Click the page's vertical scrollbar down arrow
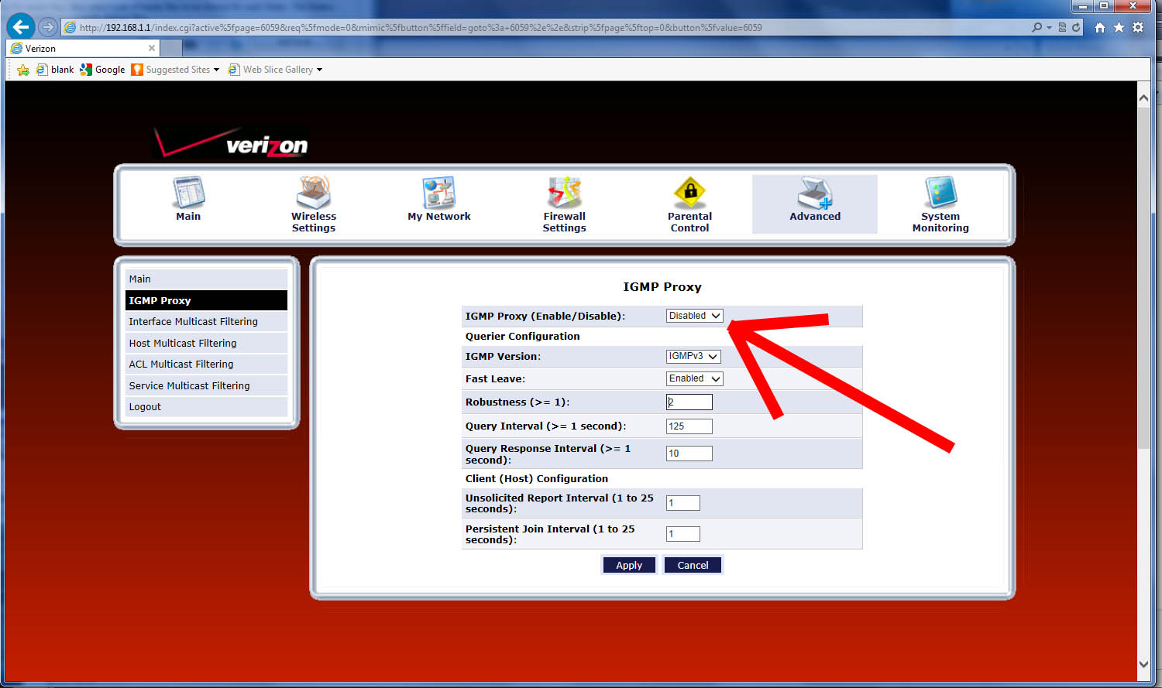Screen dimensions: 1162x688 pos(1143,664)
